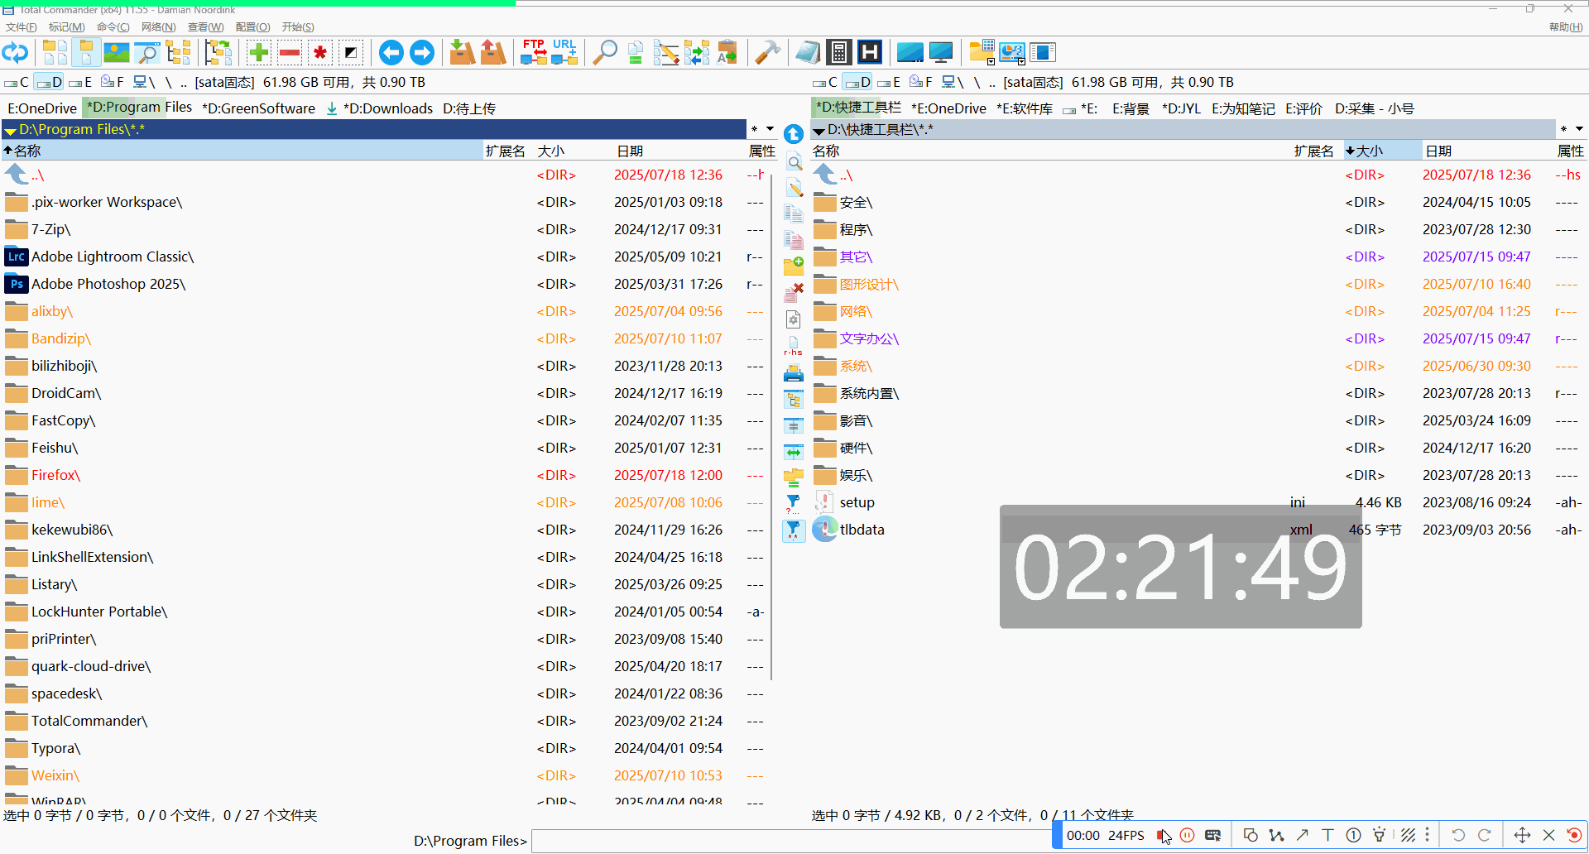Switch to thumbnail picture view icon

click(x=117, y=53)
